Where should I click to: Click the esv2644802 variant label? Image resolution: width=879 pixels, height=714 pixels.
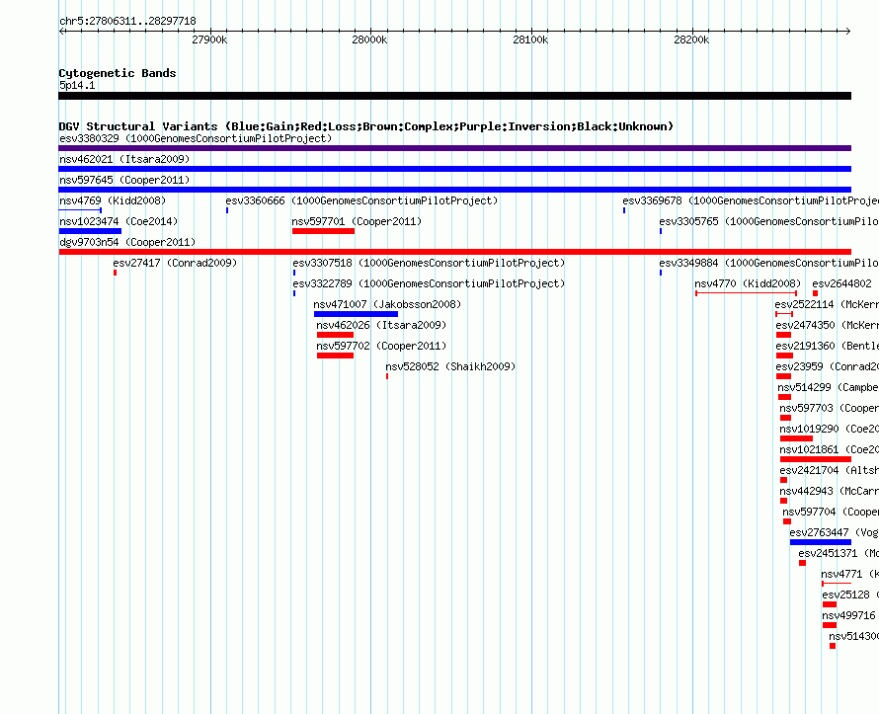(842, 283)
